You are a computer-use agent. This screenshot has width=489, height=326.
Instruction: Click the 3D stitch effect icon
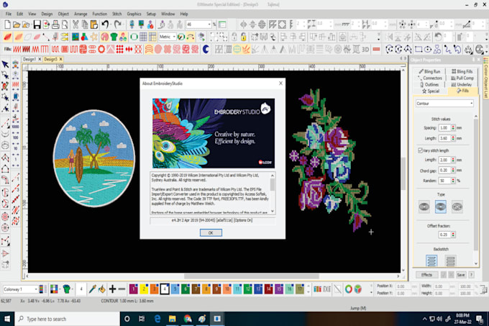(365, 49)
